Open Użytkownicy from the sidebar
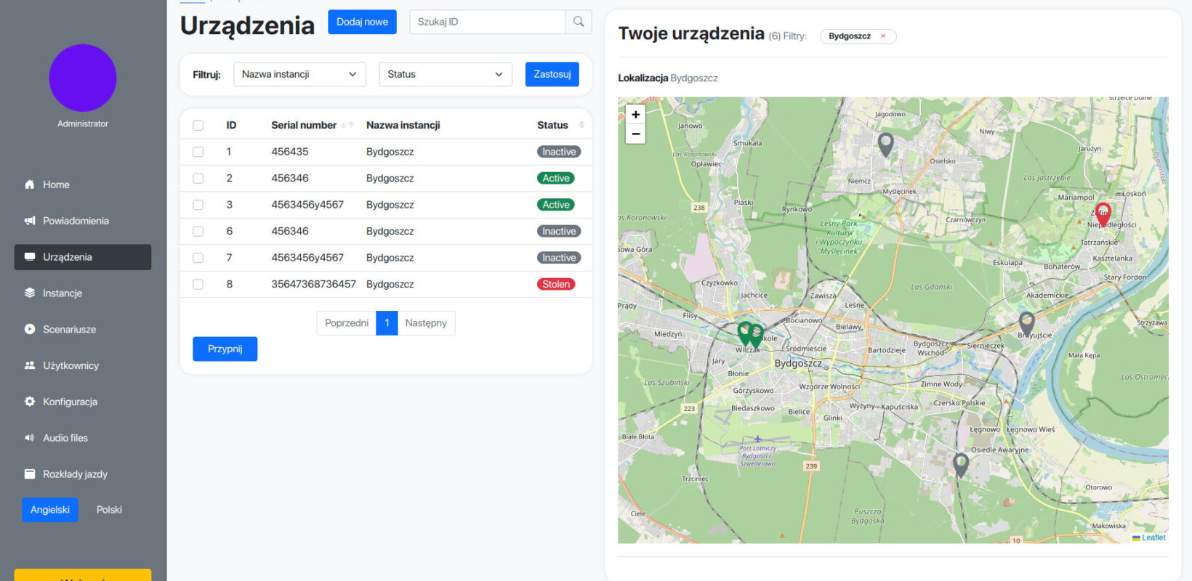Image resolution: width=1192 pixels, height=581 pixels. pos(71,365)
